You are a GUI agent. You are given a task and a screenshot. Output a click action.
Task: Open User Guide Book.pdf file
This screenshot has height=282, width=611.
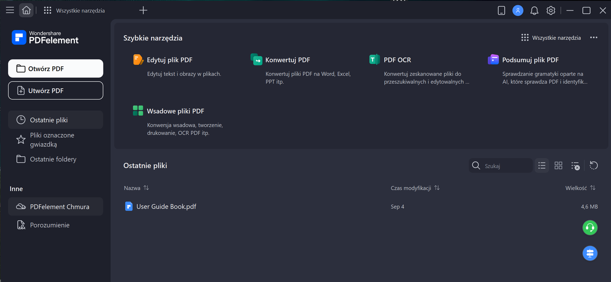click(x=166, y=207)
